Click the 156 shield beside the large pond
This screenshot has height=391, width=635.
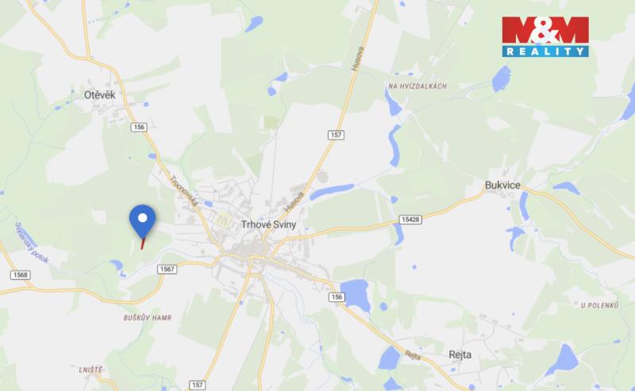337,297
